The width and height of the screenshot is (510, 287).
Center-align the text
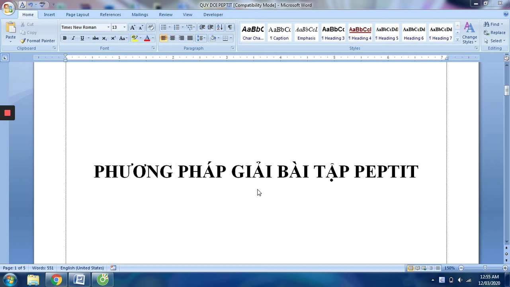(172, 38)
